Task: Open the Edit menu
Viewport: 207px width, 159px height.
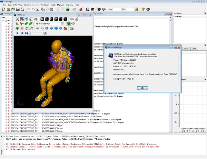Action: point(10,5)
